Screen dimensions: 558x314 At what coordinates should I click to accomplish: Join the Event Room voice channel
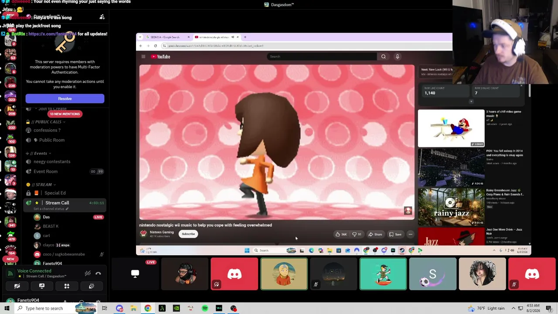(65, 172)
